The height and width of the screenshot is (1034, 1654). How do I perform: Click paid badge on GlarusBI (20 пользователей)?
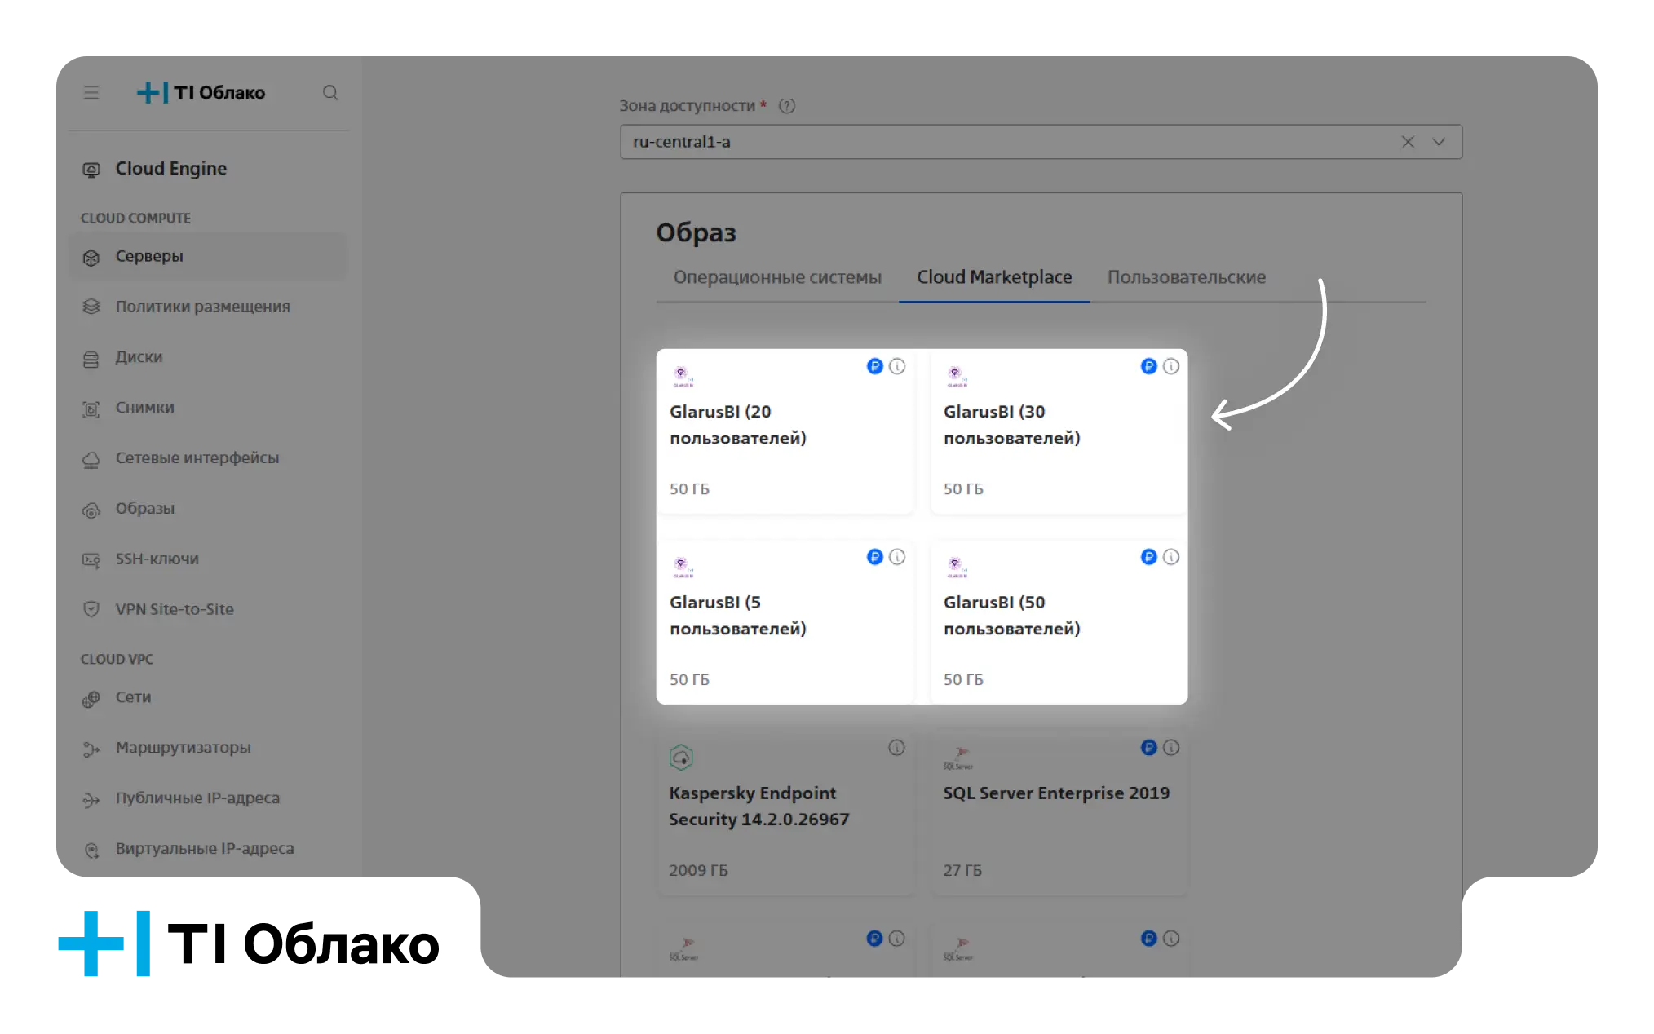tap(875, 367)
